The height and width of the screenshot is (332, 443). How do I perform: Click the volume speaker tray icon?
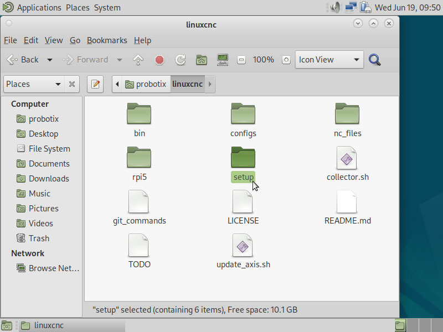click(336, 8)
